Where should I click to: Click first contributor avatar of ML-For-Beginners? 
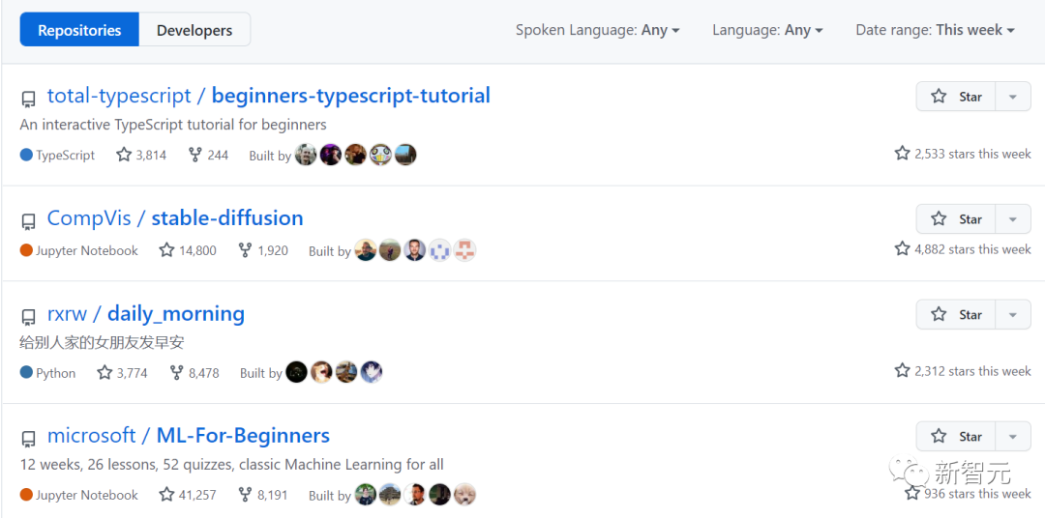(365, 495)
